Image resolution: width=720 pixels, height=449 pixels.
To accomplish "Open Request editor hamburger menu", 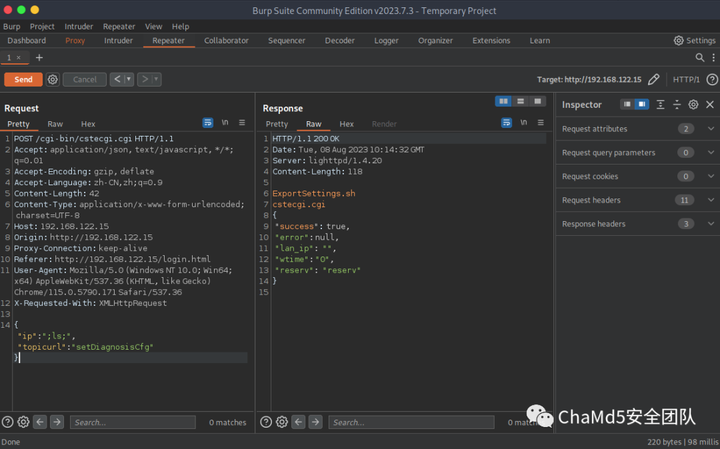I will [x=242, y=123].
